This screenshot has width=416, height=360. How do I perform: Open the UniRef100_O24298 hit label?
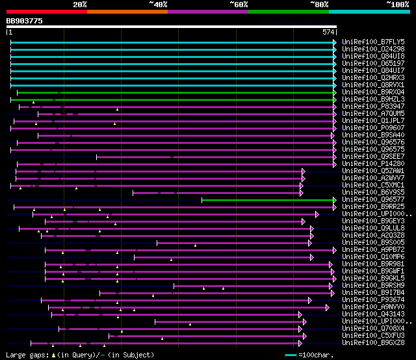(x=373, y=49)
